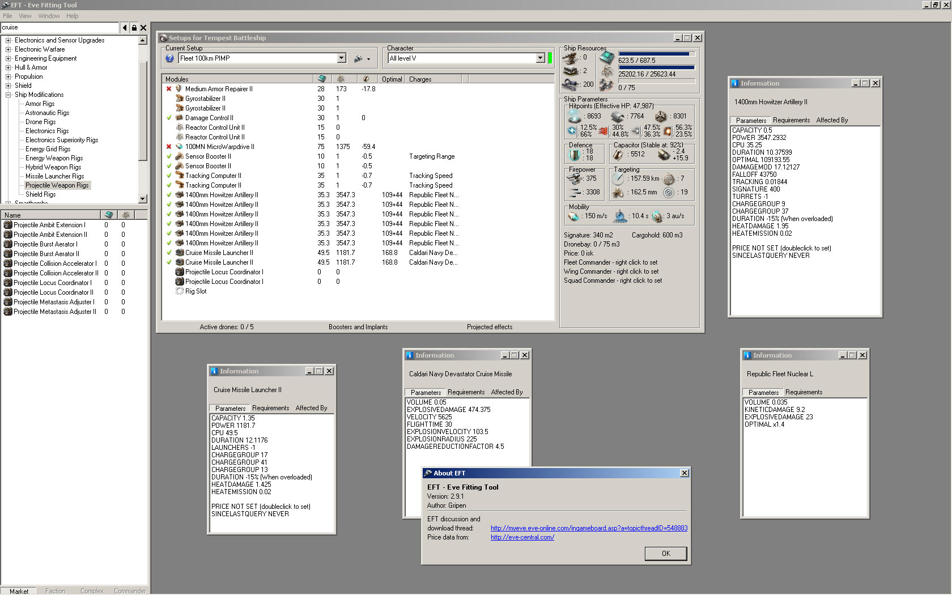Click the lock icon beside the search box
This screenshot has height=595, width=952.
click(x=134, y=28)
